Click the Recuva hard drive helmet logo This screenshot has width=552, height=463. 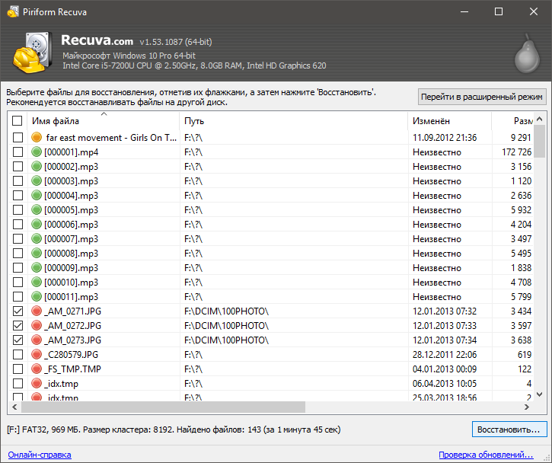(x=33, y=53)
